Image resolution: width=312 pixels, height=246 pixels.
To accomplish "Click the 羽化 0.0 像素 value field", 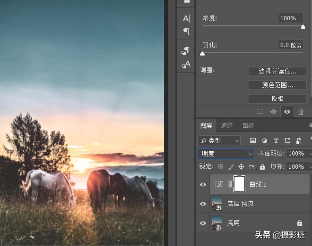I will tap(291, 45).
